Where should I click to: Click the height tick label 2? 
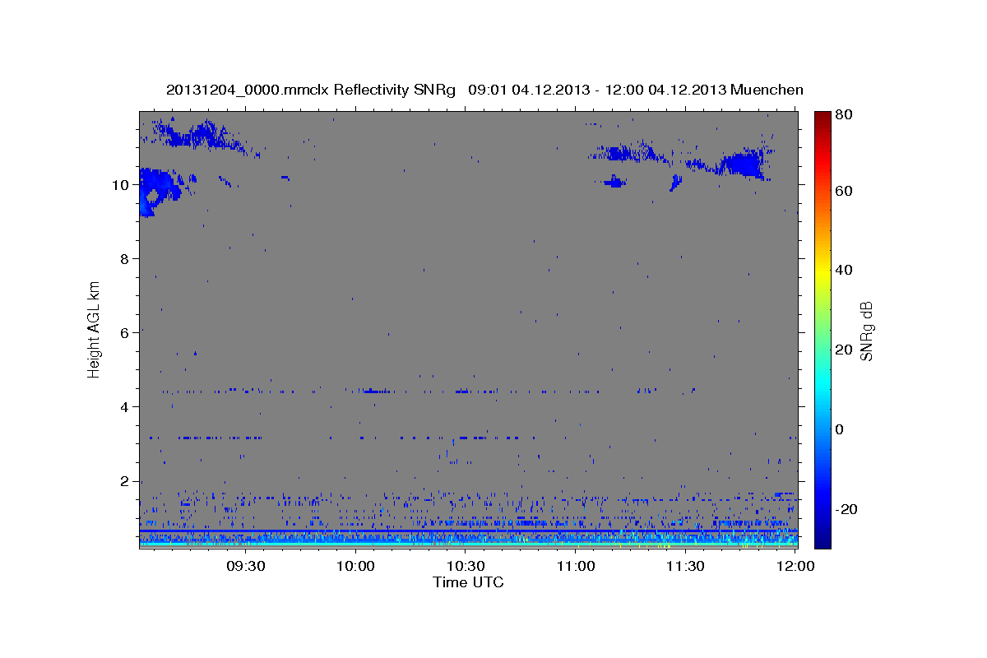123,481
